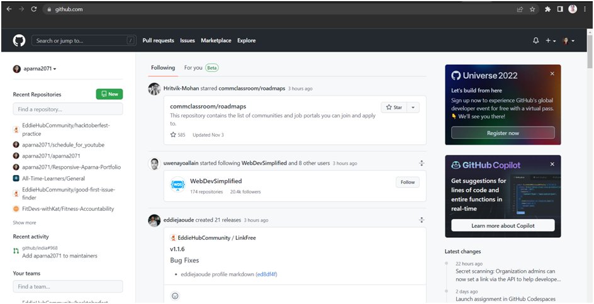
Task: Open the Chrome profile avatar
Action: [x=573, y=9]
